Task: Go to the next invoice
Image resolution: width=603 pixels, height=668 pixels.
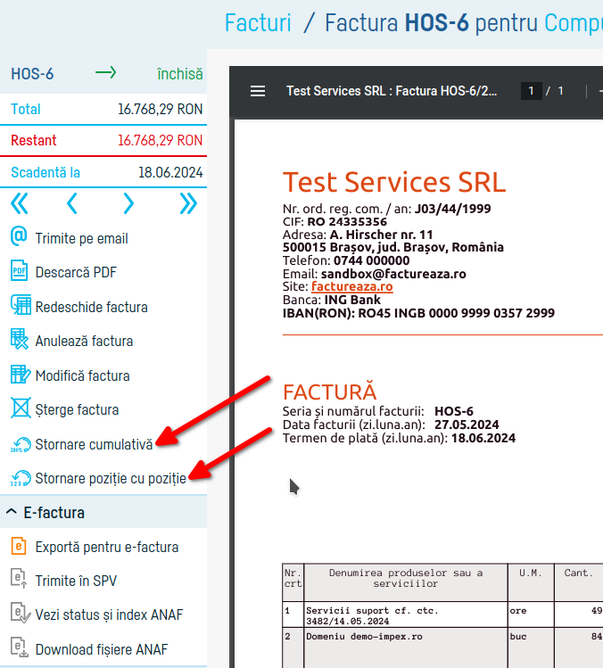Action: pyautogui.click(x=128, y=204)
